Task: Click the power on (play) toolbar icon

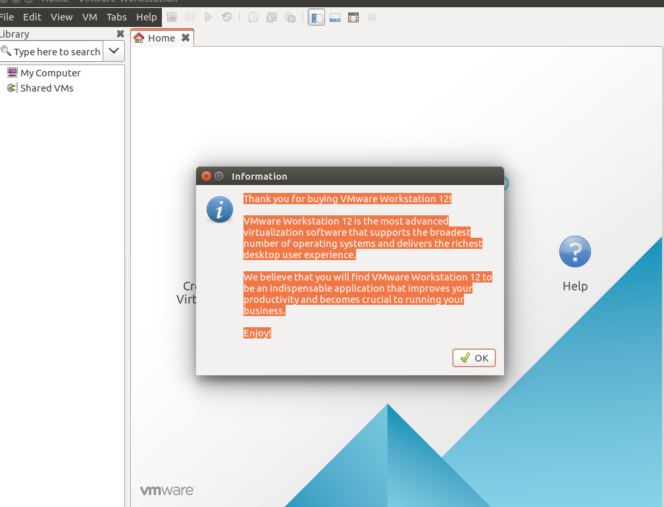Action: (209, 17)
